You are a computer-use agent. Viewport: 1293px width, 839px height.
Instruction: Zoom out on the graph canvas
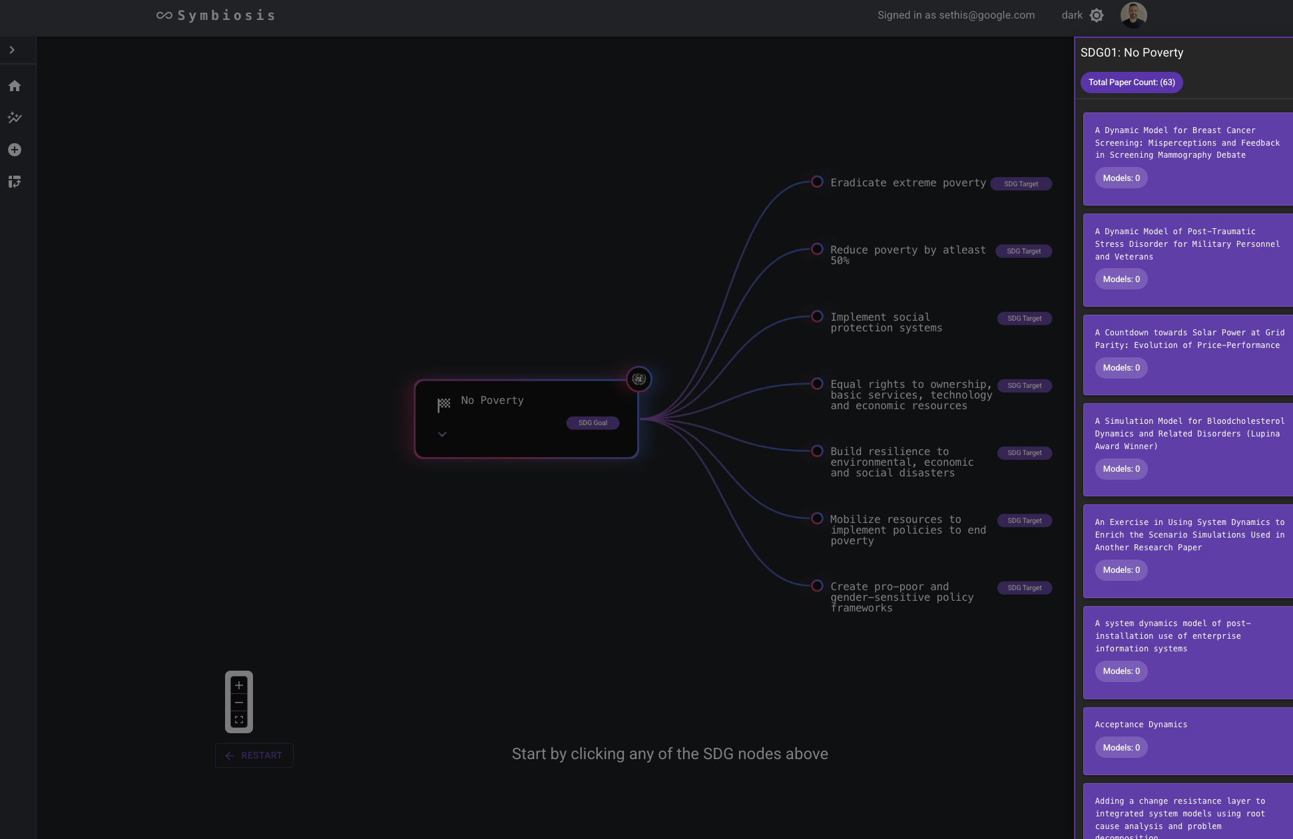(x=239, y=703)
